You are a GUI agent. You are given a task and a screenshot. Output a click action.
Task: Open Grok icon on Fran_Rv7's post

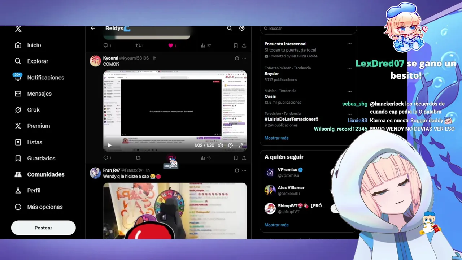pyautogui.click(x=237, y=170)
